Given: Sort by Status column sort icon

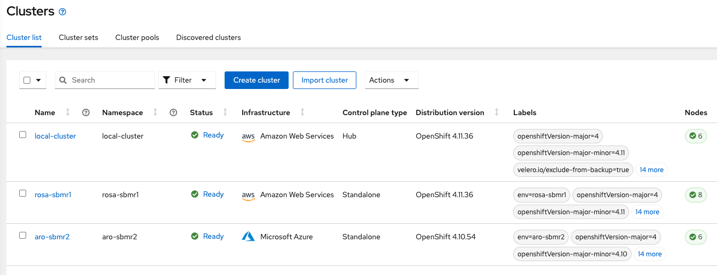Looking at the screenshot, I should click(225, 112).
